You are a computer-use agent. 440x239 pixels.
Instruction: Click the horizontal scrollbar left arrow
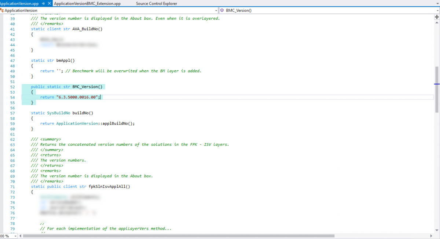(x=20, y=236)
